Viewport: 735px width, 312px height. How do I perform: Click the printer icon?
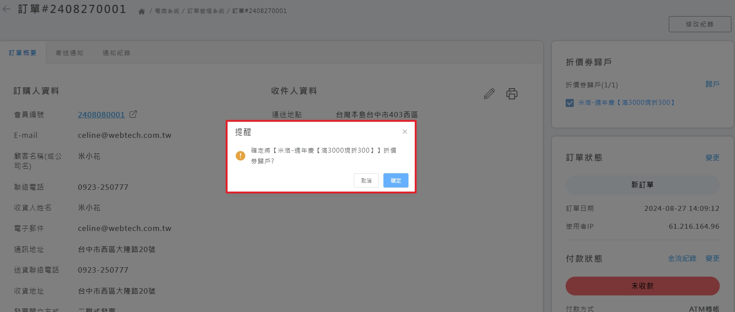pos(511,94)
